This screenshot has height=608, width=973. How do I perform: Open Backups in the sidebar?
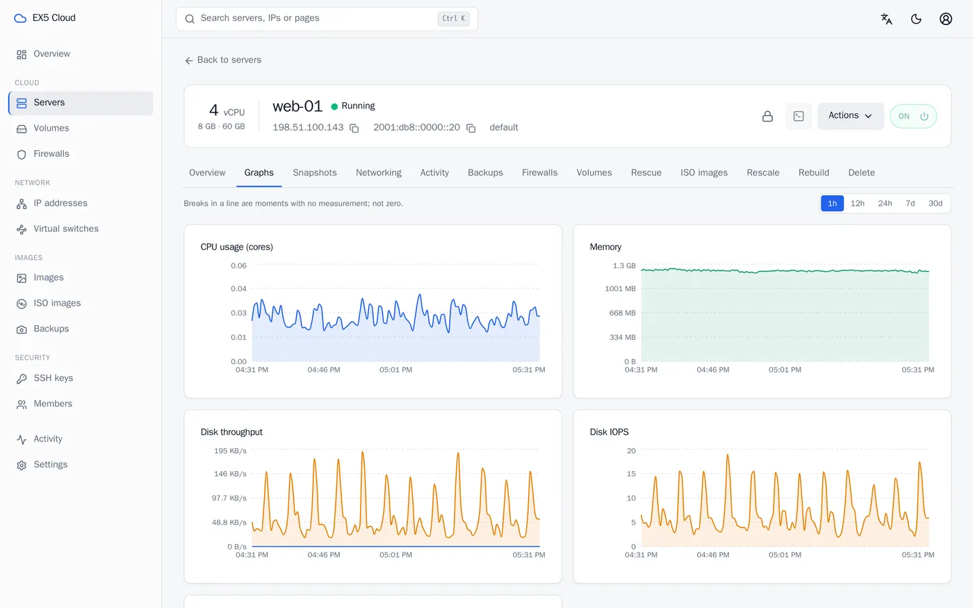81,329
